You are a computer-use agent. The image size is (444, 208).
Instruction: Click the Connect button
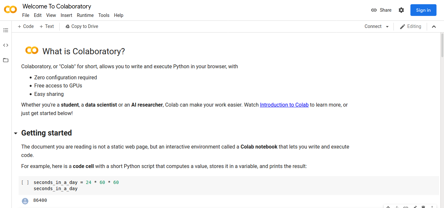pyautogui.click(x=373, y=26)
